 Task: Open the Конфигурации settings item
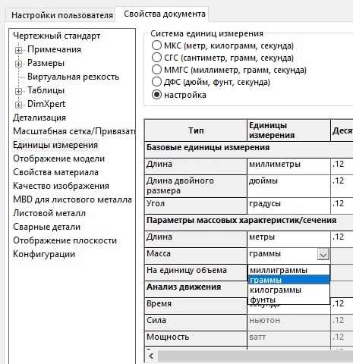tap(44, 254)
